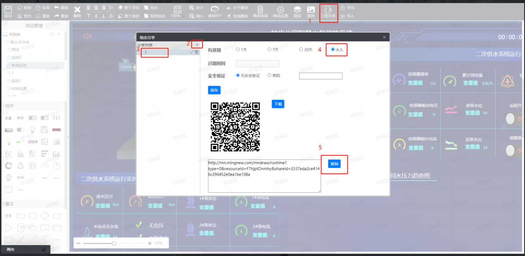The width and height of the screenshot is (525, 256).
Task: Click the 导出 export toolbar item
Action: point(347,8)
